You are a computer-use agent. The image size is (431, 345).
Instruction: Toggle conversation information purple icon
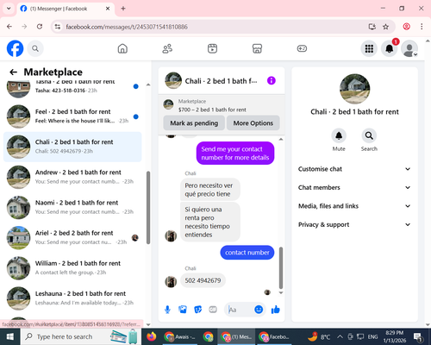pyautogui.click(x=272, y=80)
